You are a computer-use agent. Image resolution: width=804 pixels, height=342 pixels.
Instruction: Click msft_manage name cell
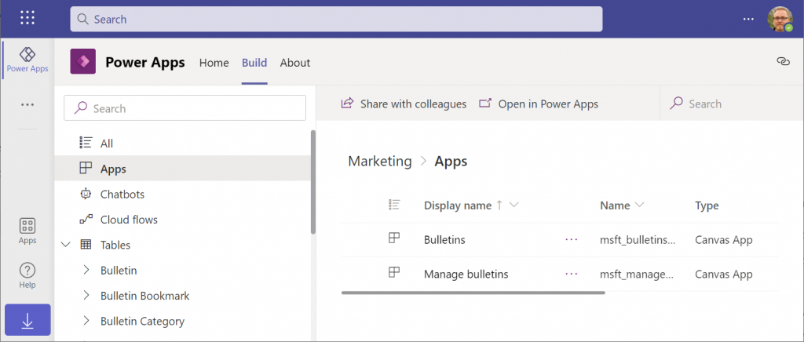[637, 275]
